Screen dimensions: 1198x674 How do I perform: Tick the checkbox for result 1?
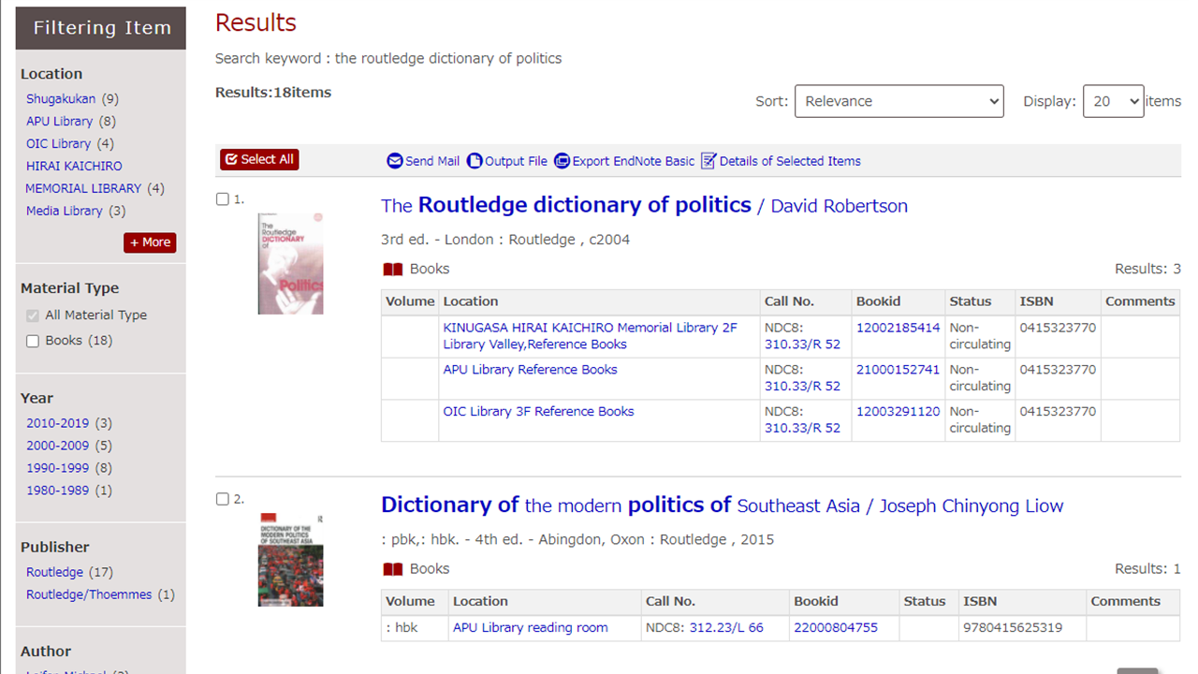click(x=223, y=199)
